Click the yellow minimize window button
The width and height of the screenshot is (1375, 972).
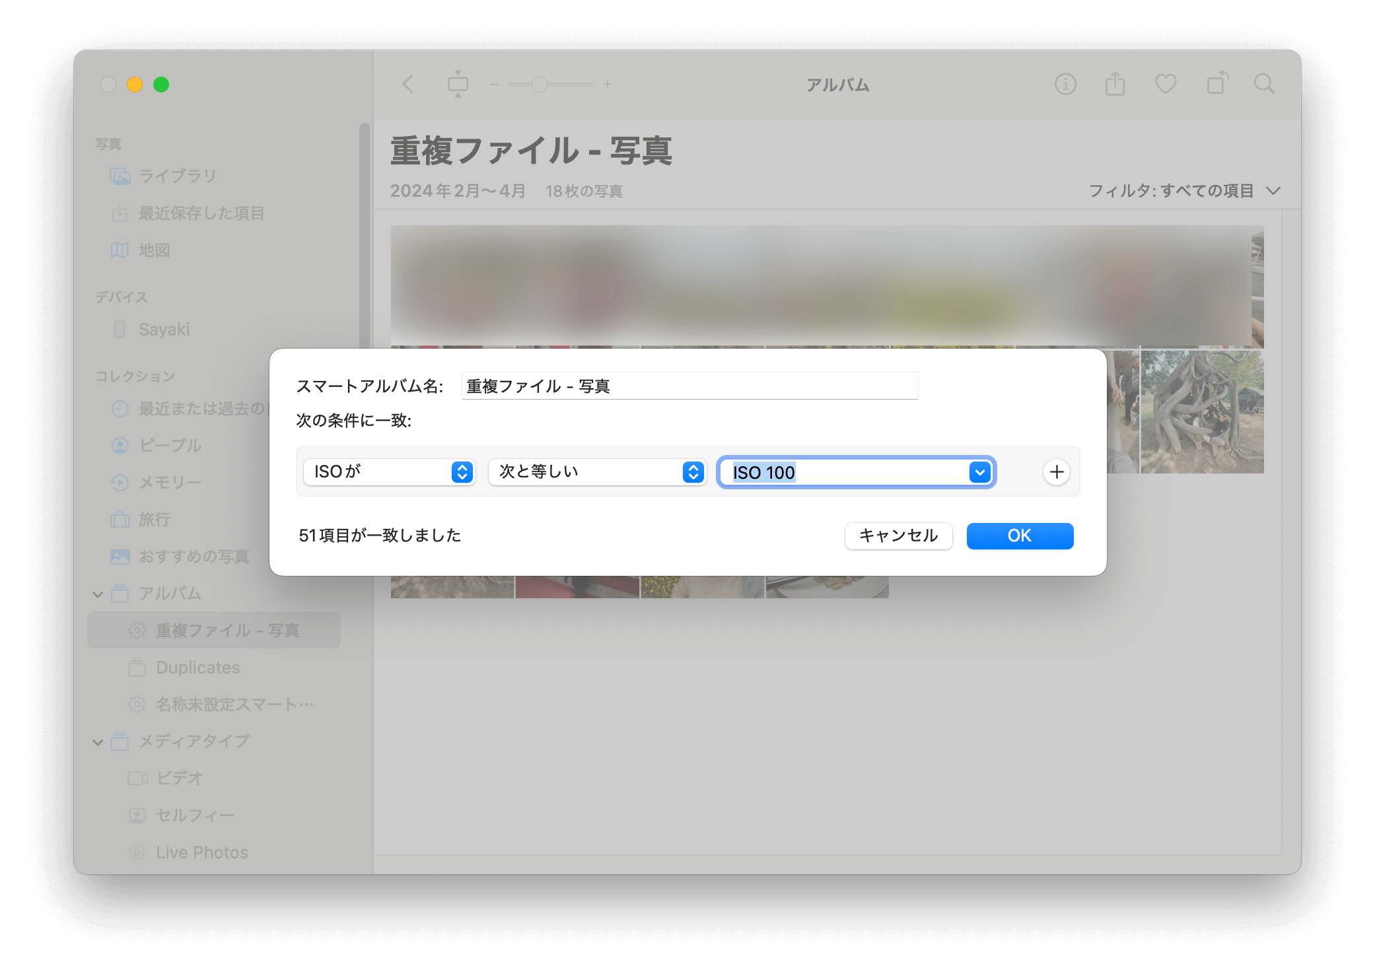click(x=135, y=85)
